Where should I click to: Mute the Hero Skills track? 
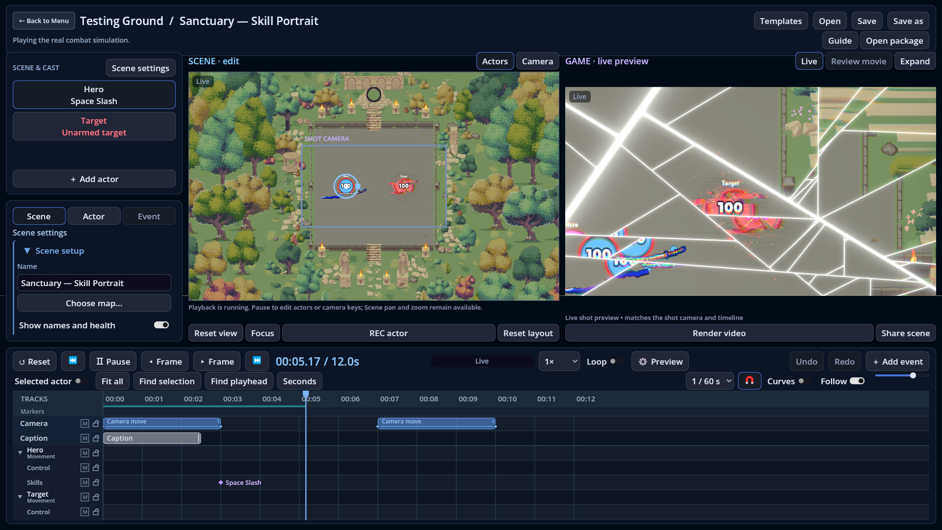pyautogui.click(x=85, y=482)
